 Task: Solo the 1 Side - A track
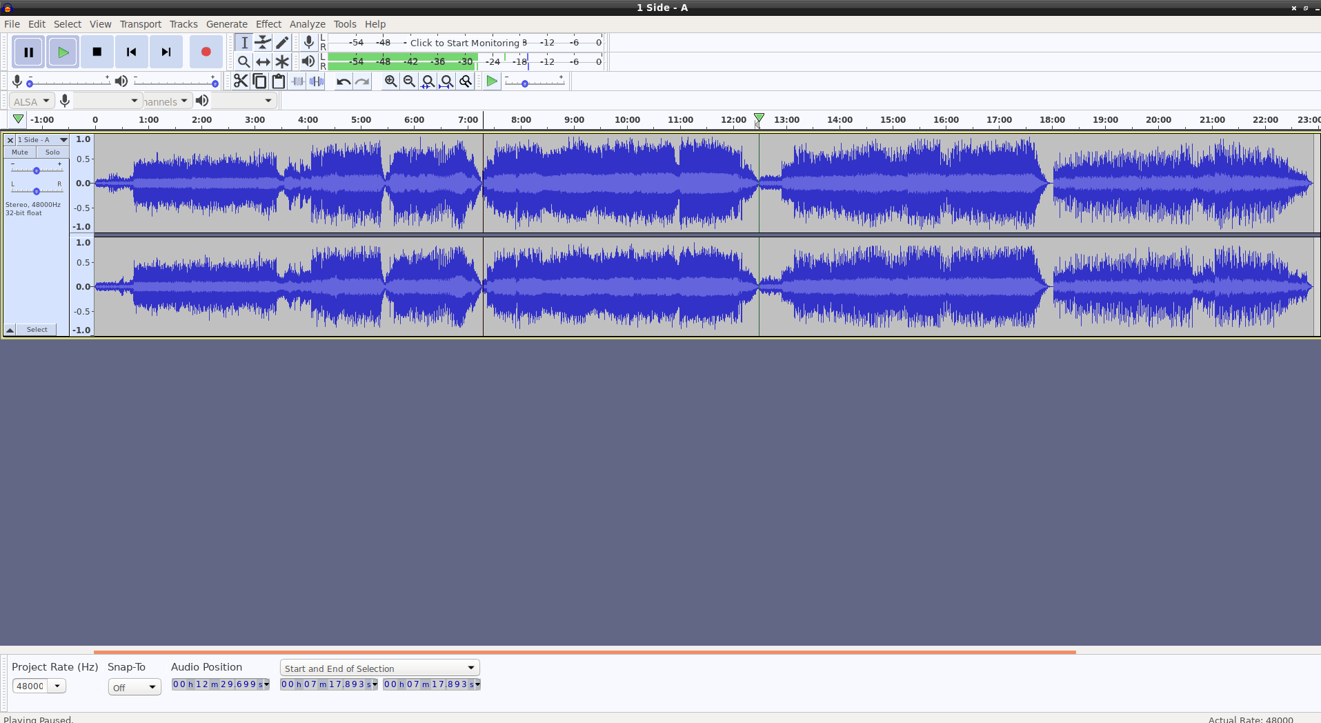[x=52, y=152]
